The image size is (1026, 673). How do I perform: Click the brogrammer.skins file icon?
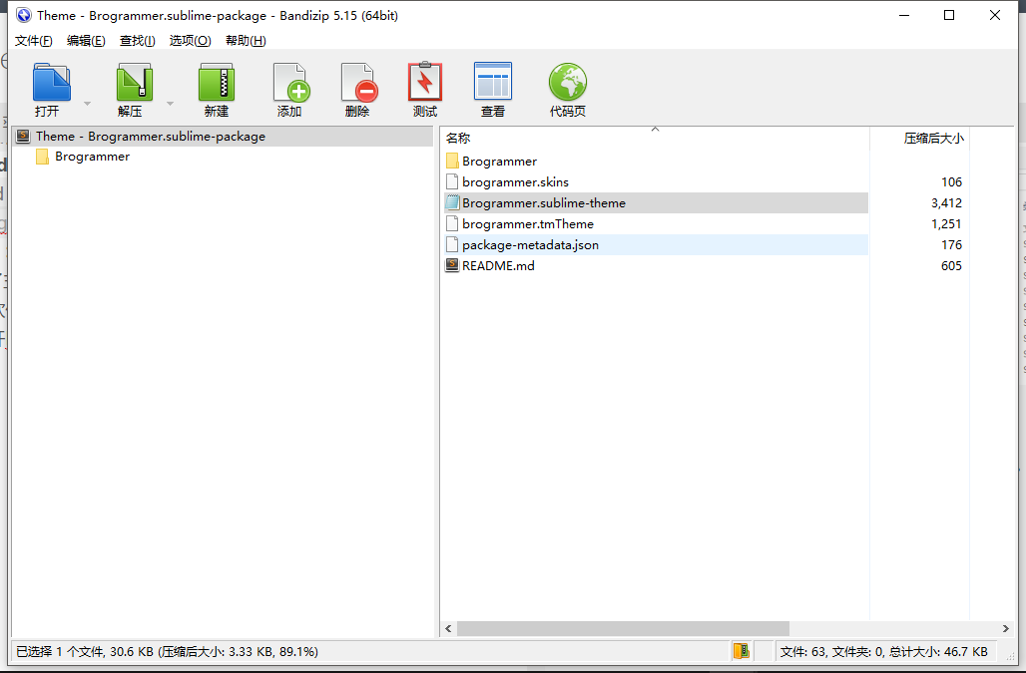pos(452,181)
